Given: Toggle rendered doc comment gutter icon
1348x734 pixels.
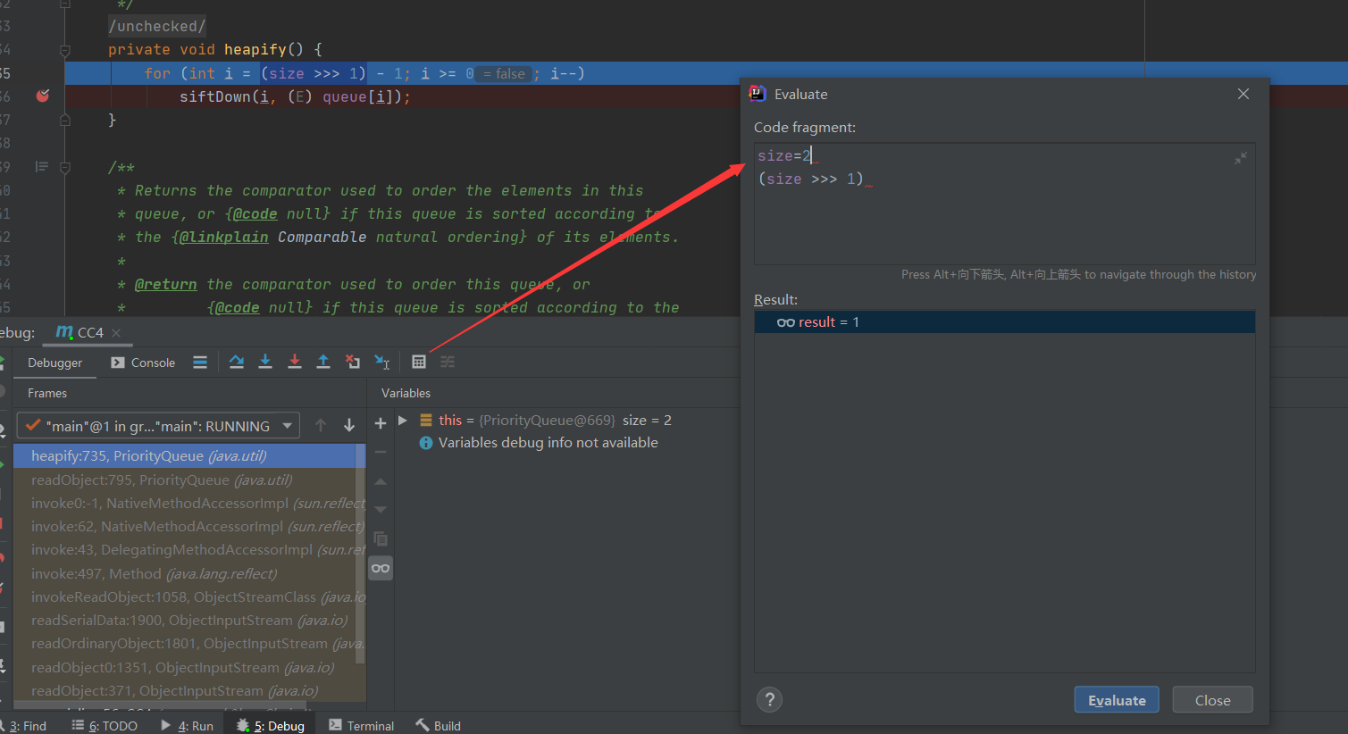Looking at the screenshot, I should coord(41,166).
